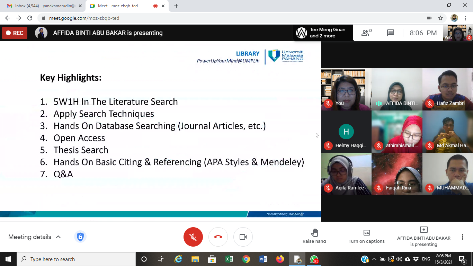Select Hafiz Zambri video tile
Screen dimensions: 473x266
pos(448,89)
